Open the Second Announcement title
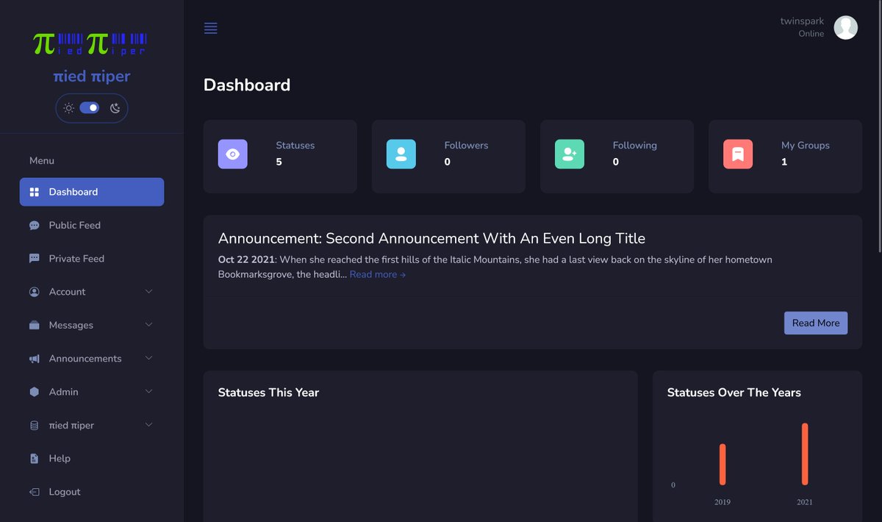The width and height of the screenshot is (882, 522). point(431,238)
